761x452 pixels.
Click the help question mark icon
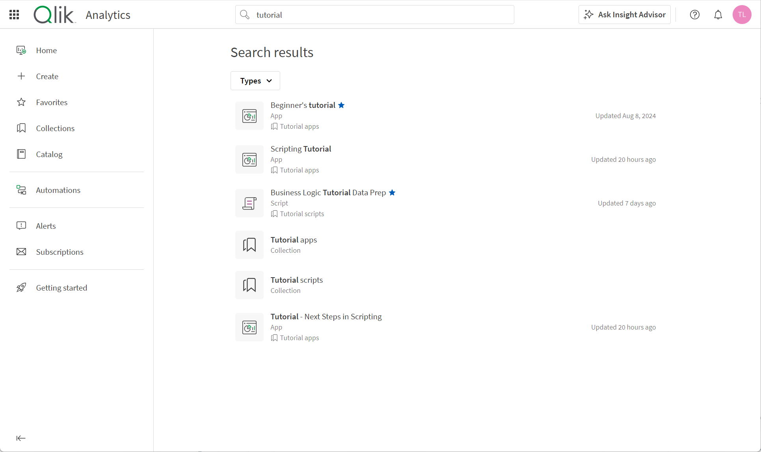click(x=694, y=15)
